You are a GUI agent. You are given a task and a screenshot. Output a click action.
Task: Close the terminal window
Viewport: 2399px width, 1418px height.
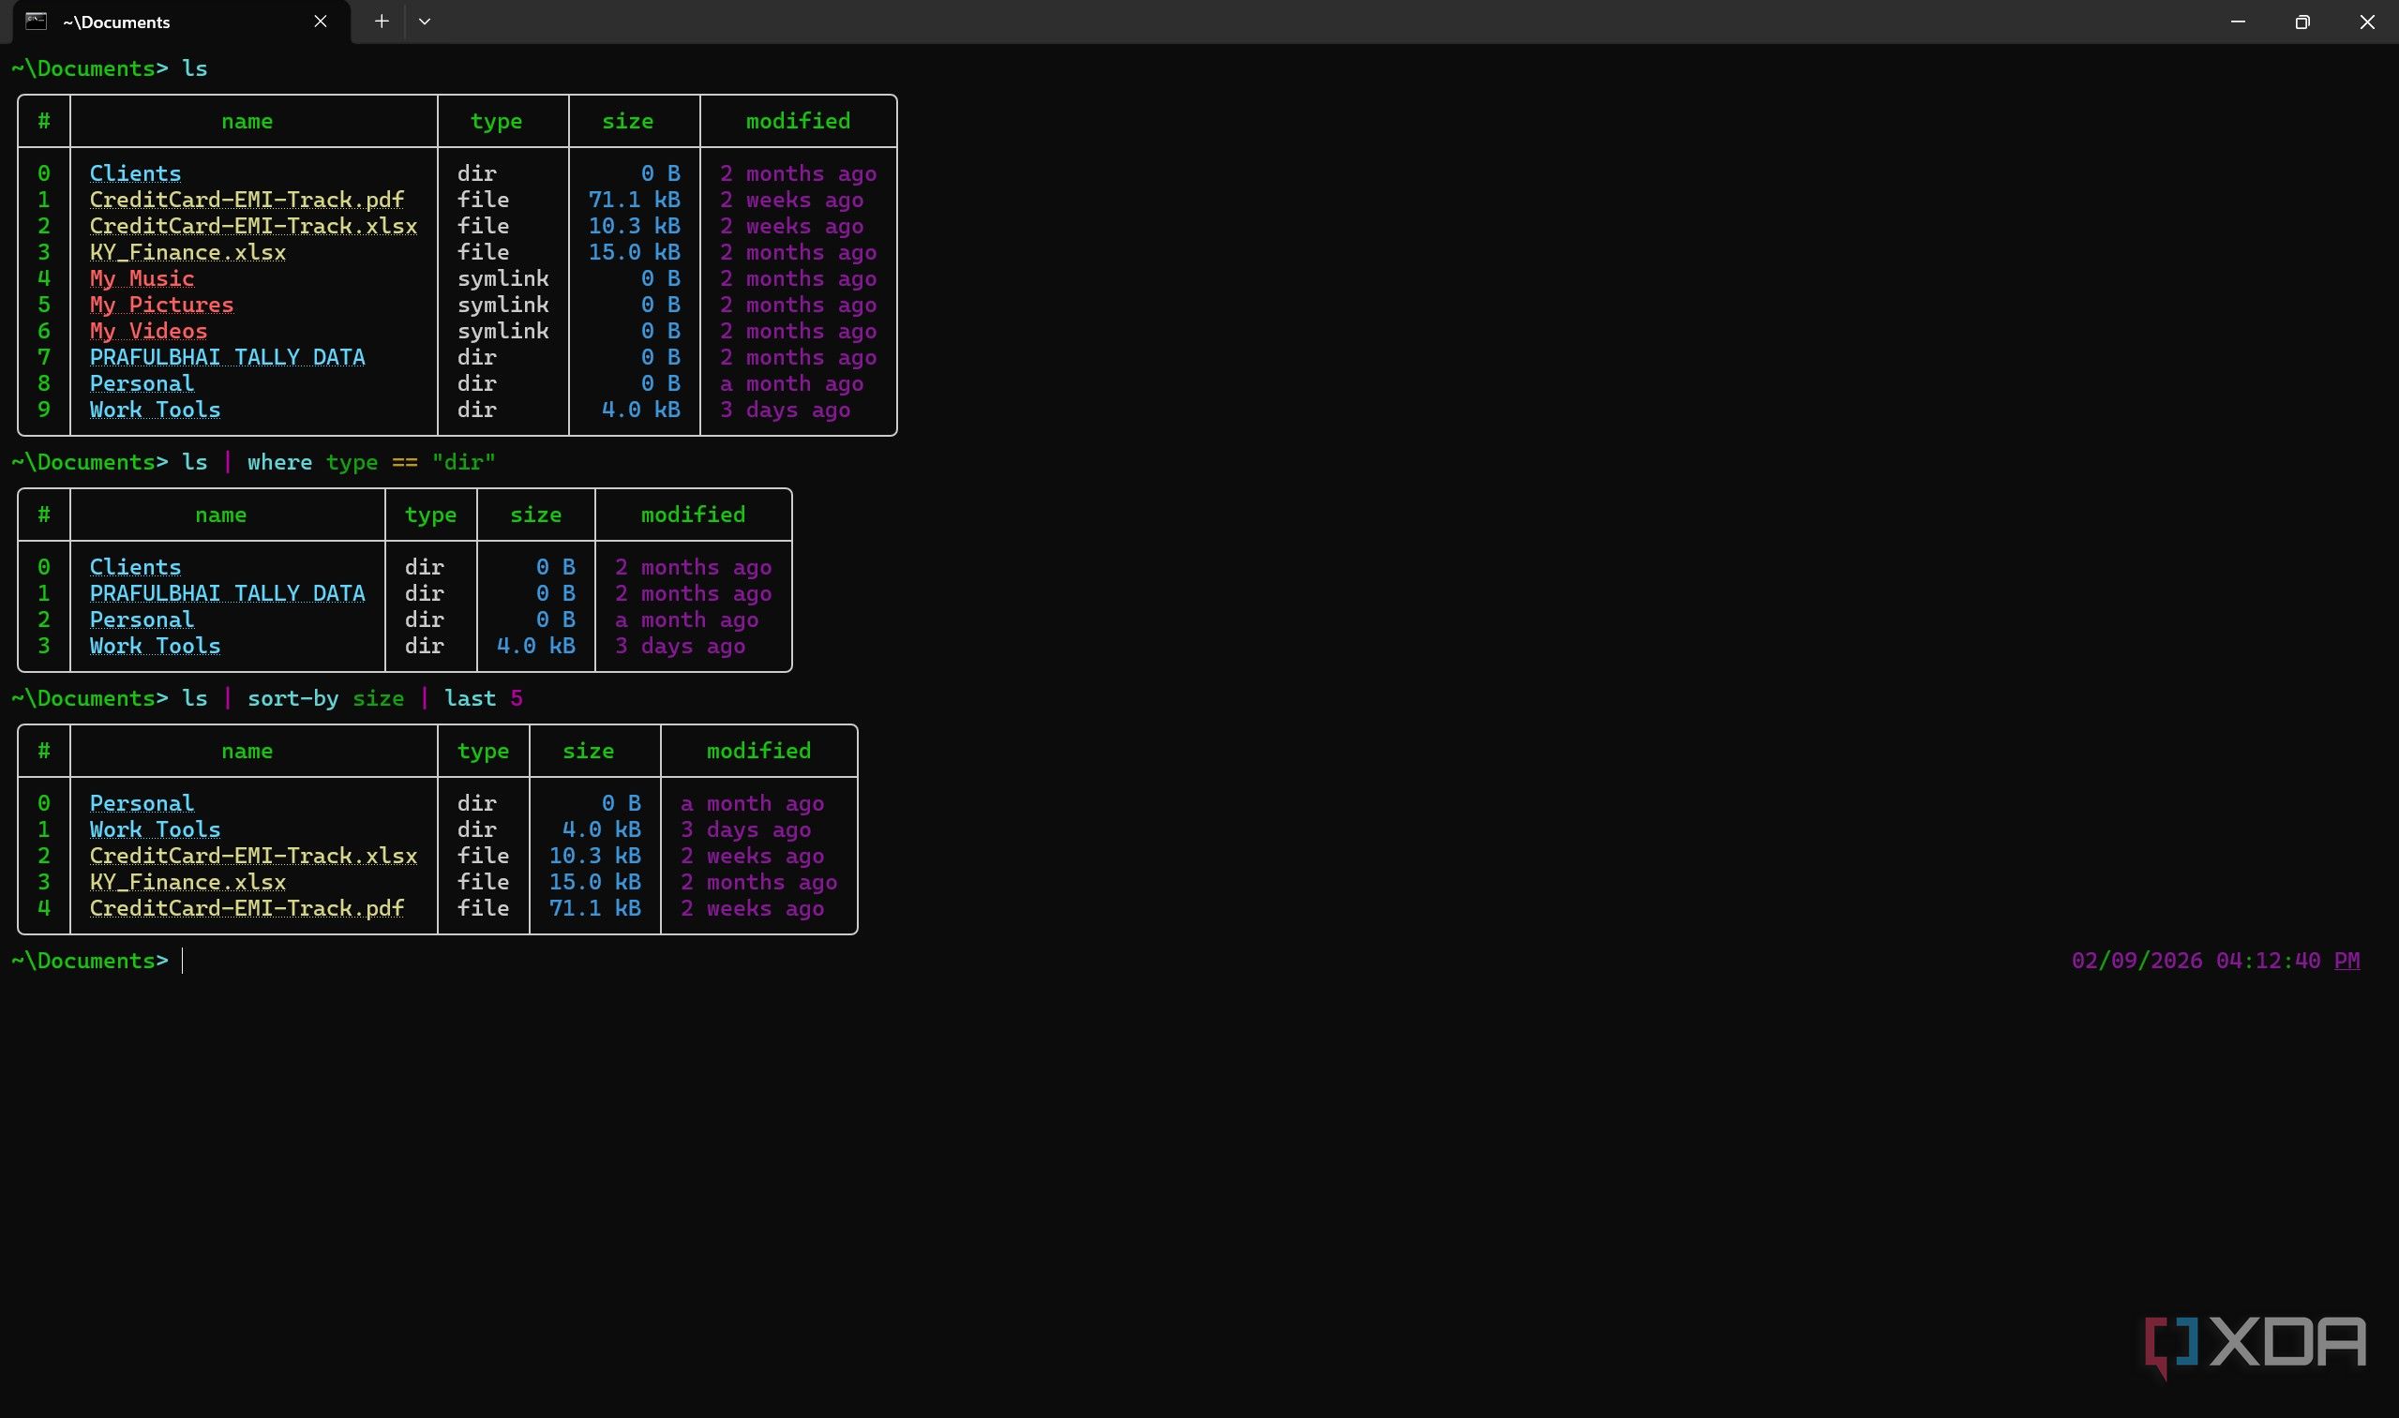(x=2366, y=21)
